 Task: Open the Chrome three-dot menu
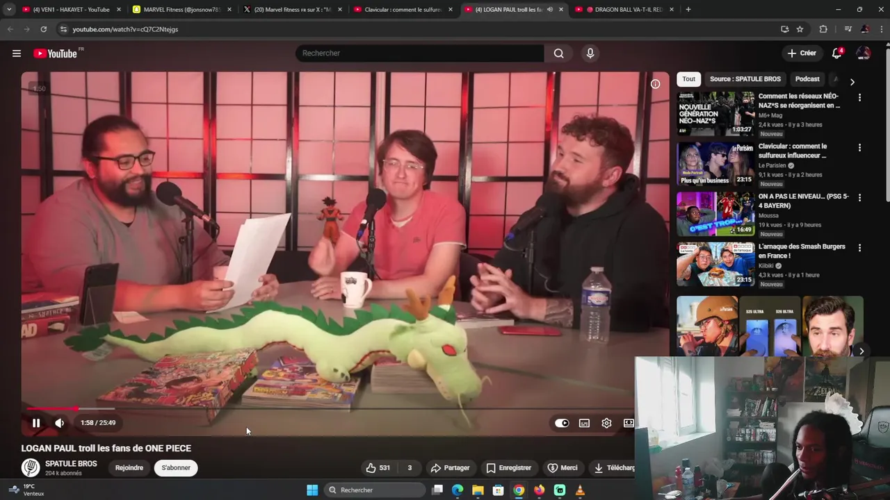pyautogui.click(x=882, y=29)
